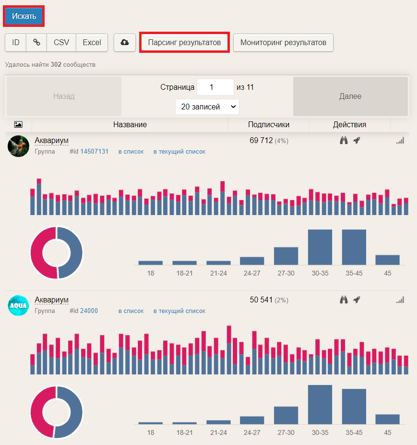
Task: Click the cloud upload icon button
Action: [x=125, y=42]
